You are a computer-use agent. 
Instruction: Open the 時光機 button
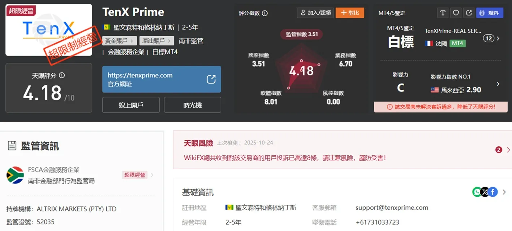tap(193, 105)
